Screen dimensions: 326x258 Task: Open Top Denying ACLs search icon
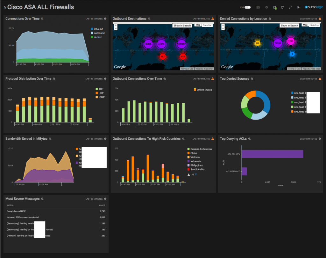point(250,139)
